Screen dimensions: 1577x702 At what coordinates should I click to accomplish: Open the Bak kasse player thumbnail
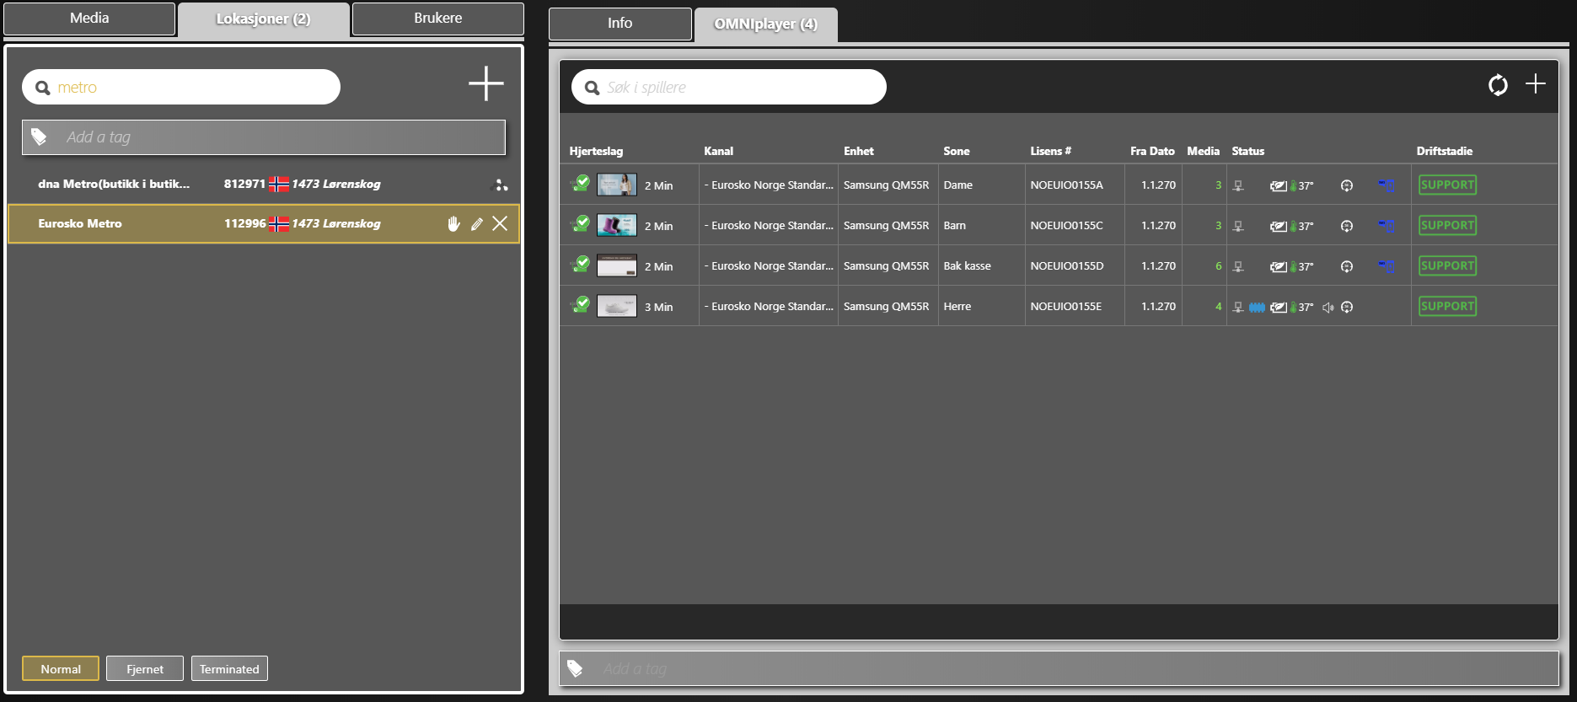pos(617,265)
